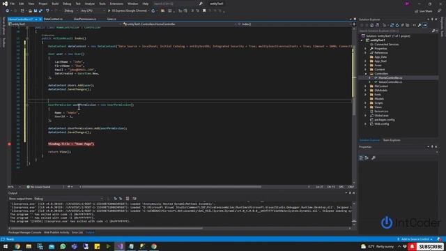The image size is (446, 251).
Task: Click the bookmark icon in the main toolbar
Action: tap(204, 11)
